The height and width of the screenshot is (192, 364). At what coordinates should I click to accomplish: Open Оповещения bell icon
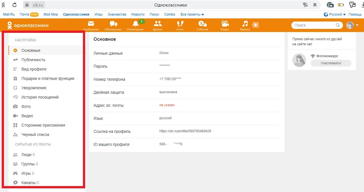[135, 24]
